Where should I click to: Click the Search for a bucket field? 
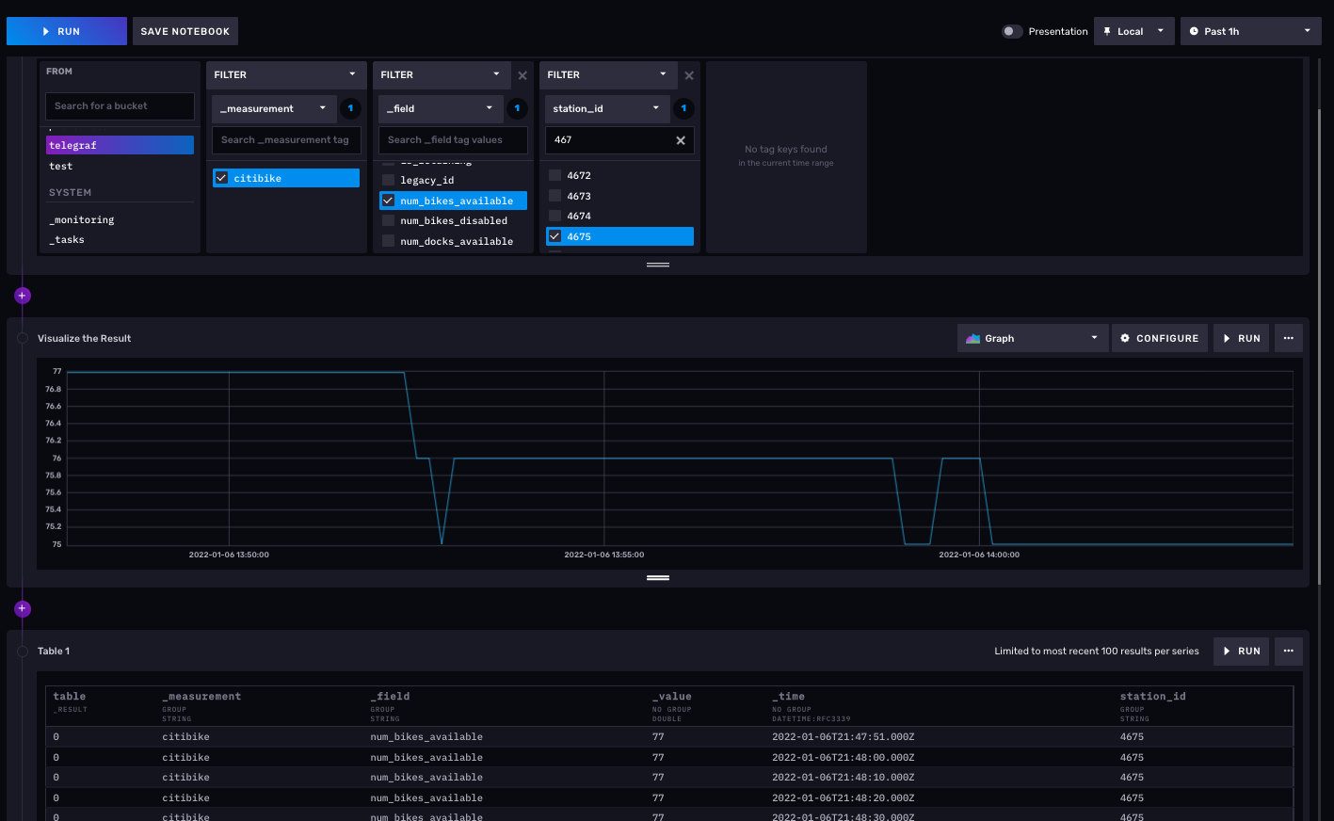tap(120, 106)
